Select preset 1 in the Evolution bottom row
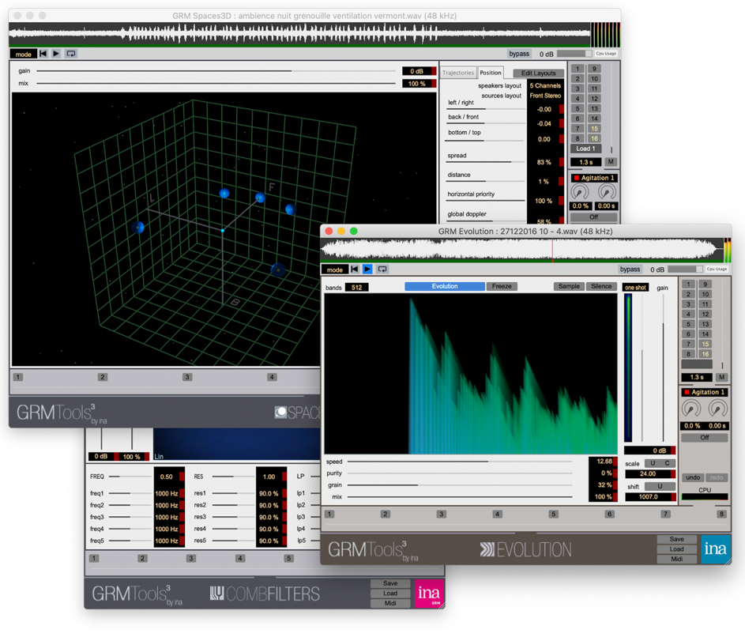The image size is (745, 637). (x=329, y=514)
